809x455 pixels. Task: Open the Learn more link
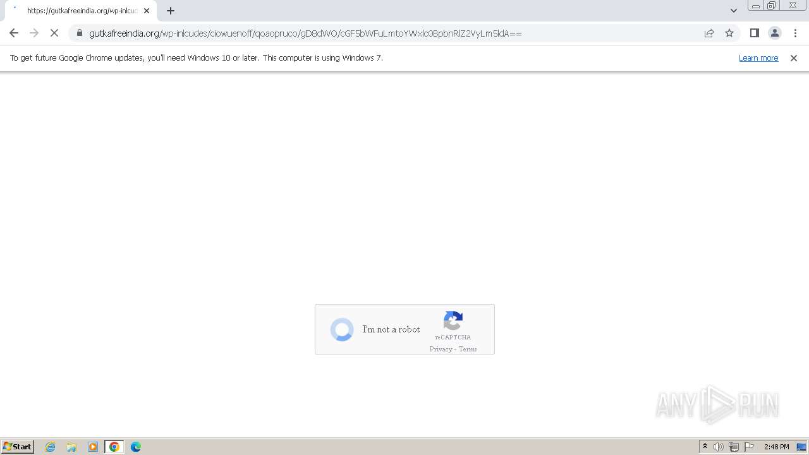coord(758,58)
